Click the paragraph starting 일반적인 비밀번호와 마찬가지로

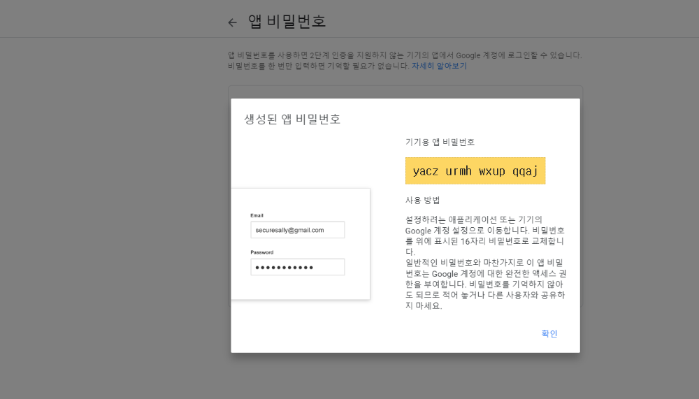pos(486,284)
